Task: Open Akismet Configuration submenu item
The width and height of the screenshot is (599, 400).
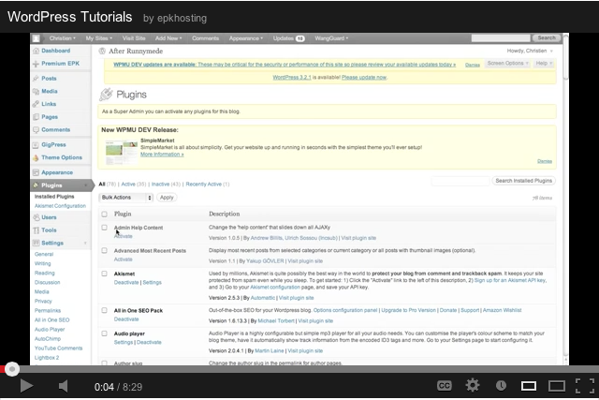Action: [60, 206]
